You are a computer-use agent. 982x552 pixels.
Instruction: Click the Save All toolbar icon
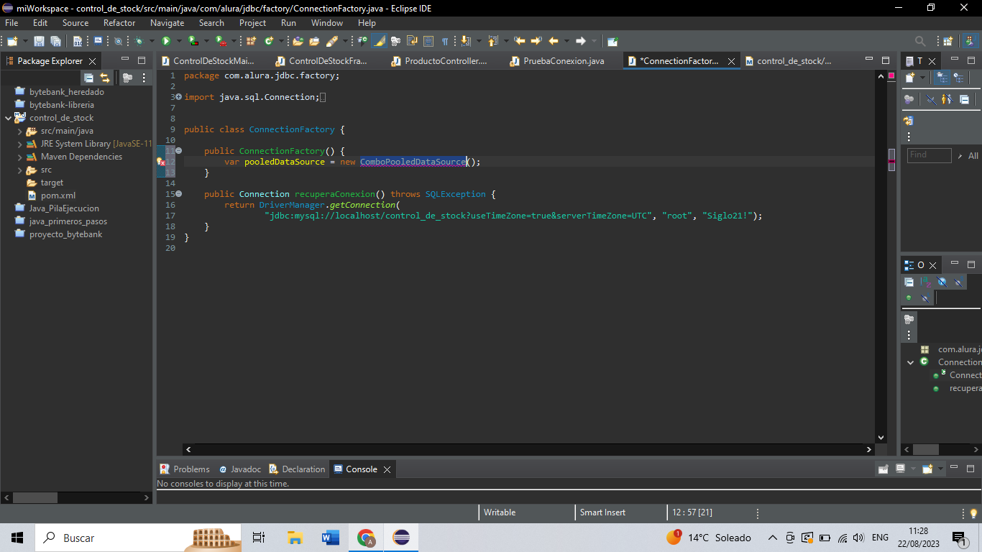pos(55,41)
